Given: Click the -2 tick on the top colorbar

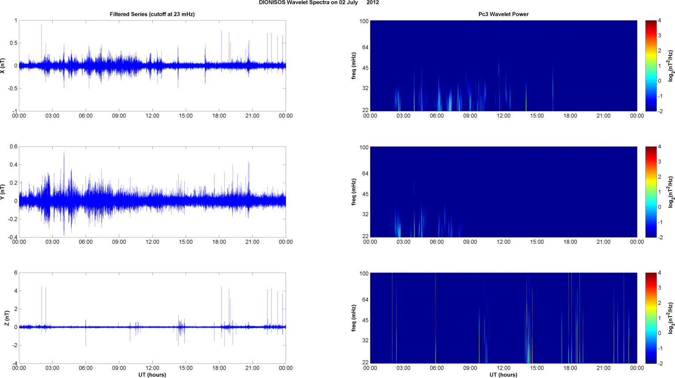Looking at the screenshot, I should click(660, 112).
